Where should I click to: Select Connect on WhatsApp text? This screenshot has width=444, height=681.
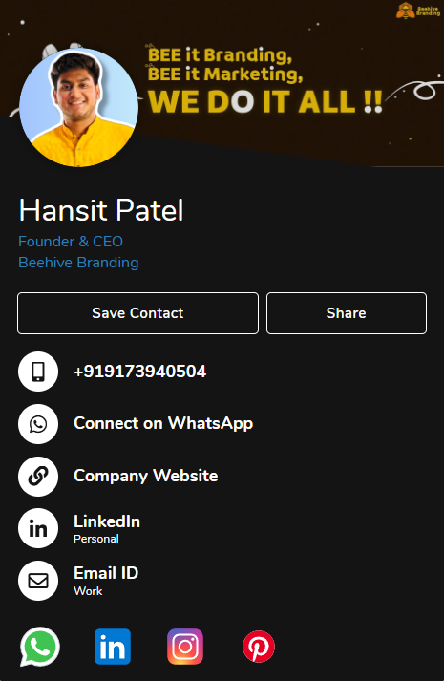pos(163,423)
